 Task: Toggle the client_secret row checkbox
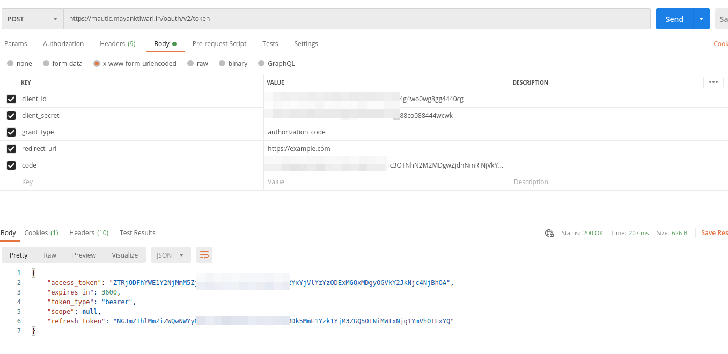tap(11, 116)
